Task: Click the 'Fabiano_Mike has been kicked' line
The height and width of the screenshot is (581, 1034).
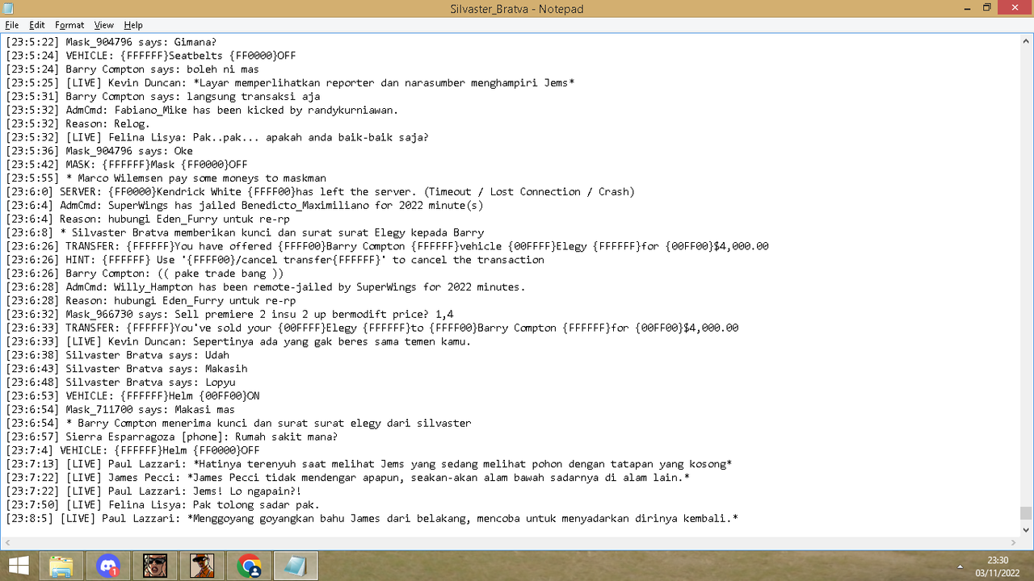Action: pos(202,110)
